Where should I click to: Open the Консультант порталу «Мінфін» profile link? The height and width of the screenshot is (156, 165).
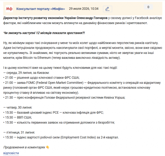pyautogui.click(x=41, y=9)
